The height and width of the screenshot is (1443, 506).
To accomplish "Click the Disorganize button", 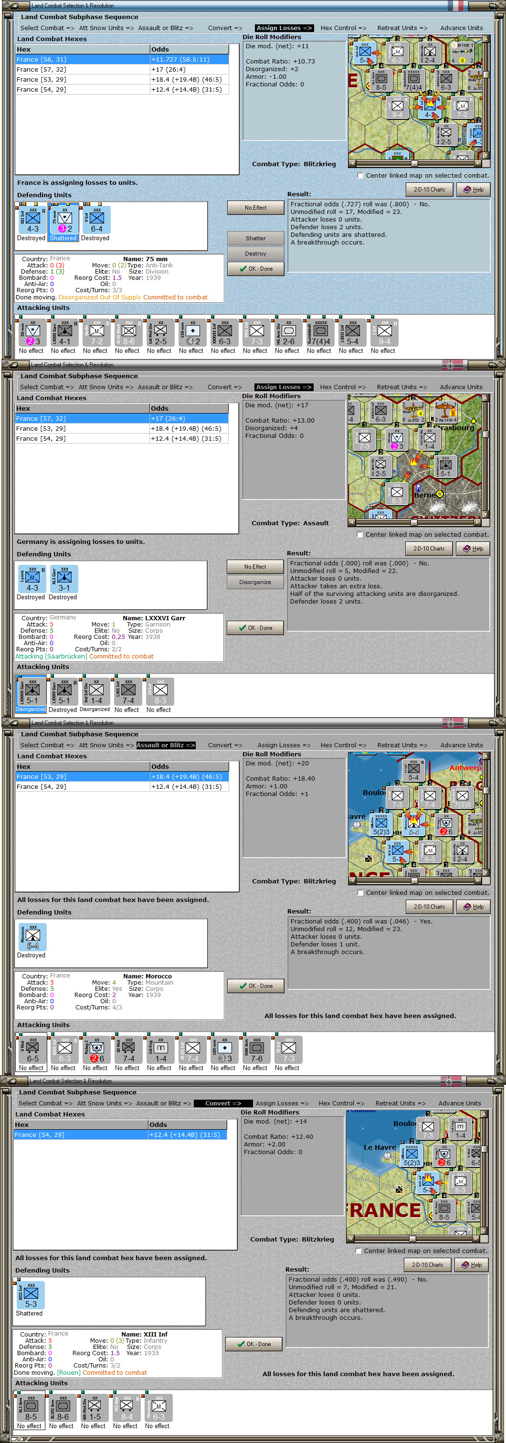I will pos(255,582).
